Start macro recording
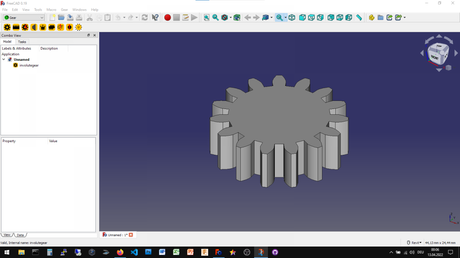This screenshot has width=460, height=258. pyautogui.click(x=168, y=17)
